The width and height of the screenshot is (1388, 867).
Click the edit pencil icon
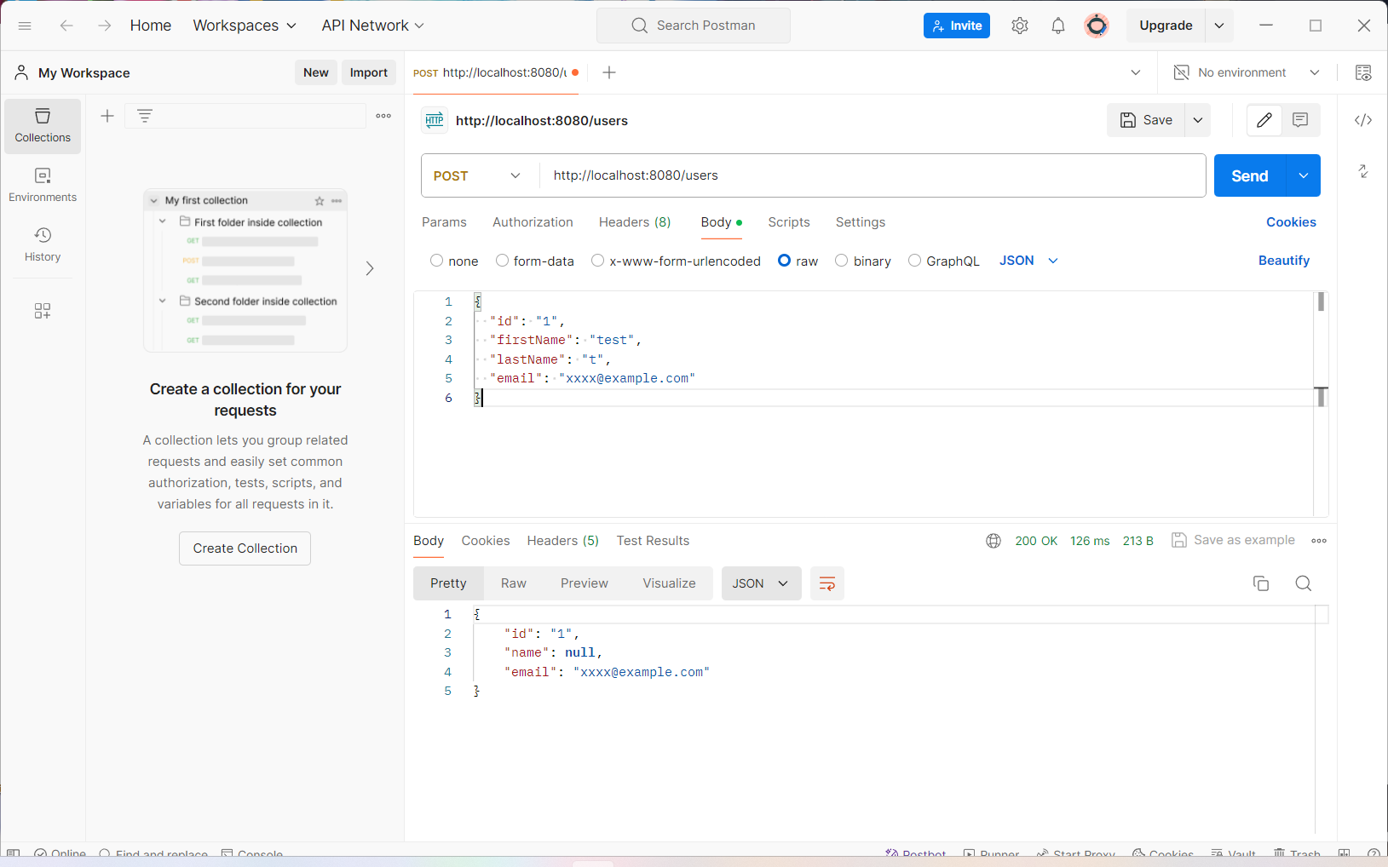click(1264, 120)
